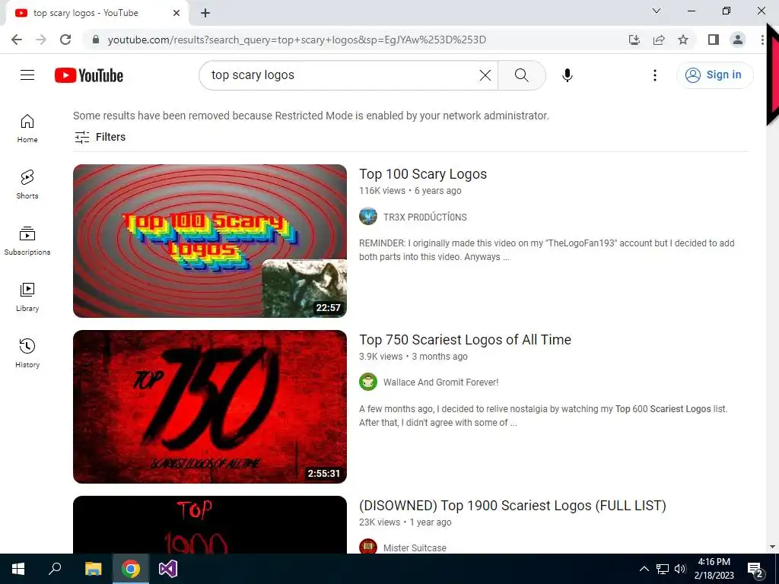Click the Sign in button

click(714, 75)
